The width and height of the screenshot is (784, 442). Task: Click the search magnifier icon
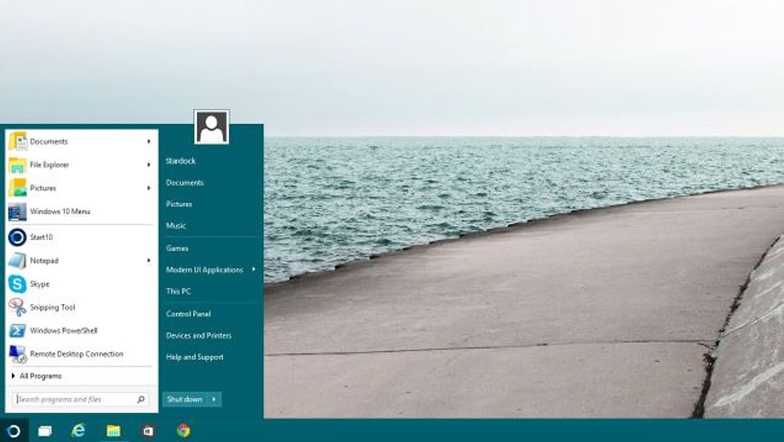point(141,399)
